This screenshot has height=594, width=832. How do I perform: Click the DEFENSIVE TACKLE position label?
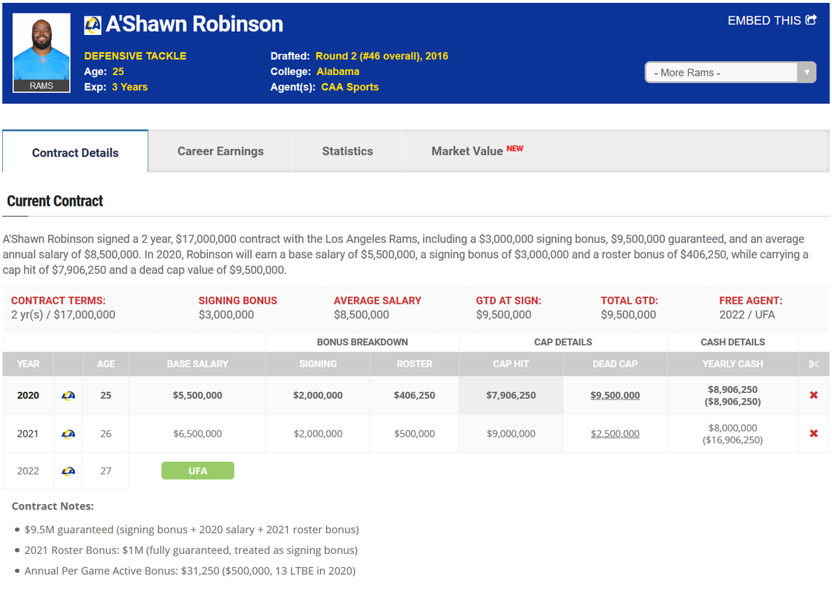pos(135,56)
